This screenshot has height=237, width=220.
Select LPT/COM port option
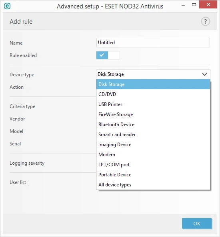point(153,165)
